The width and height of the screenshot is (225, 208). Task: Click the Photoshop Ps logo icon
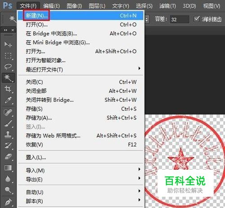[8, 5]
